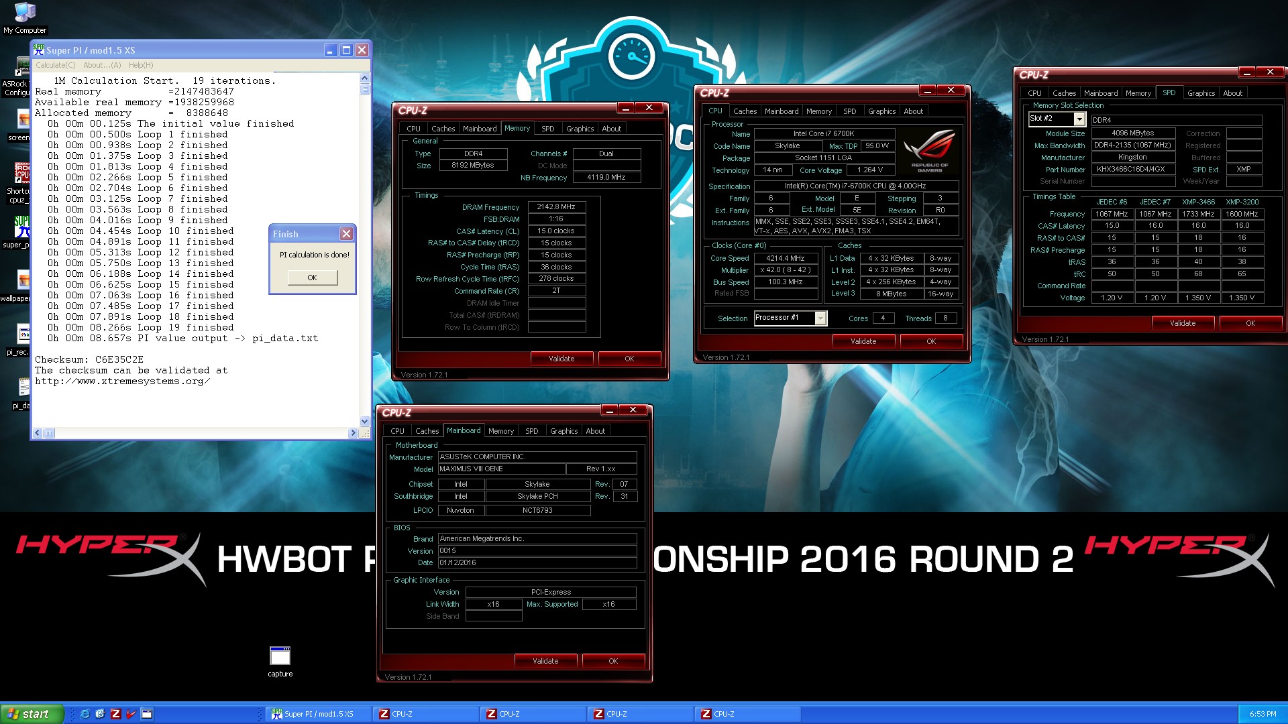Click the processor name Intel Core i7 6700K
Image resolution: width=1288 pixels, height=724 pixels.
point(824,134)
